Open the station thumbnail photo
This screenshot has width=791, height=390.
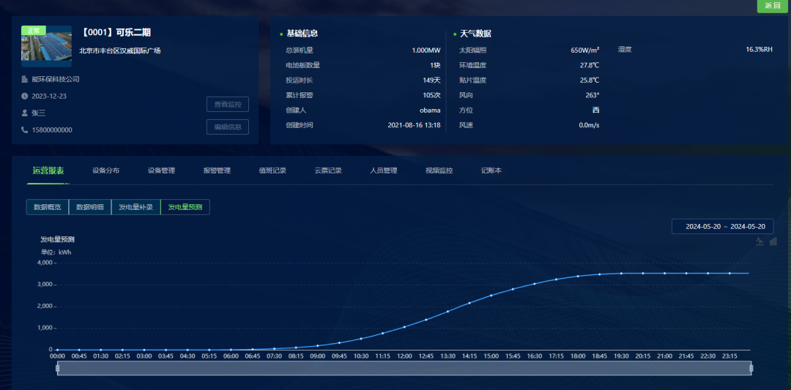(x=46, y=46)
